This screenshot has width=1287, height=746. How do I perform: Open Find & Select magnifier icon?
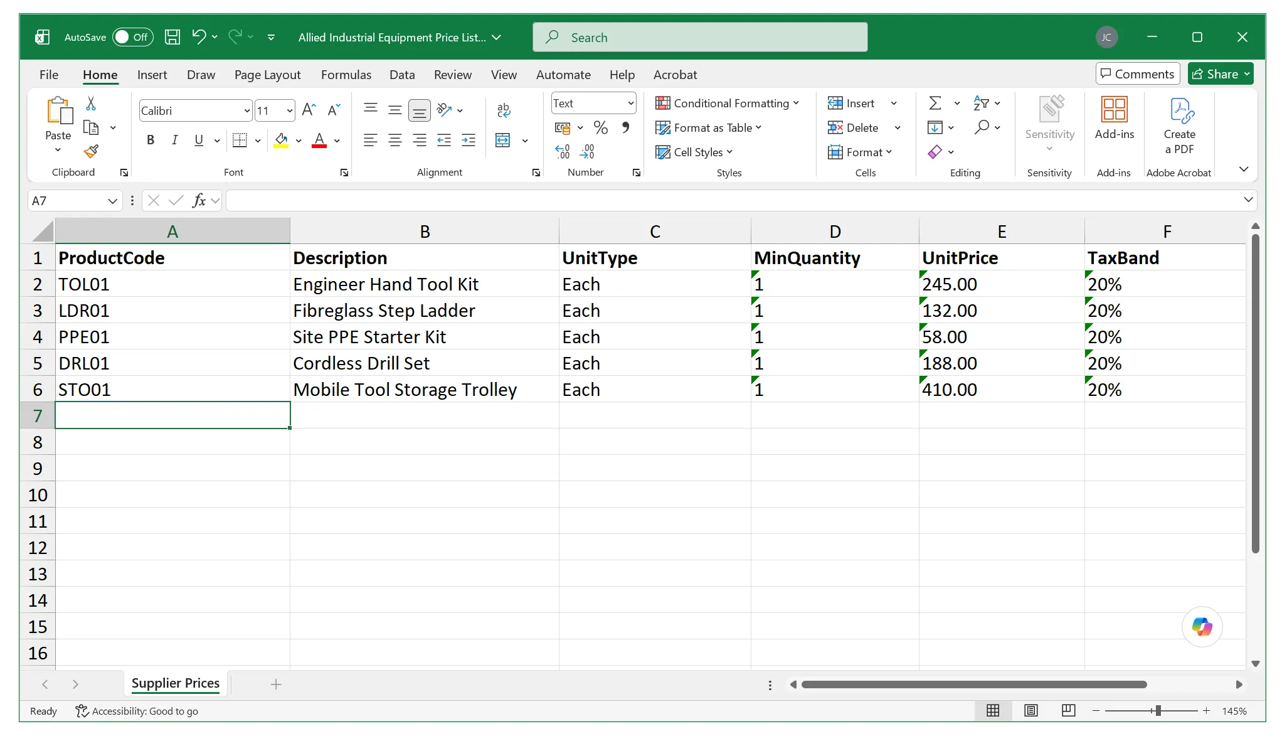pyautogui.click(x=982, y=127)
